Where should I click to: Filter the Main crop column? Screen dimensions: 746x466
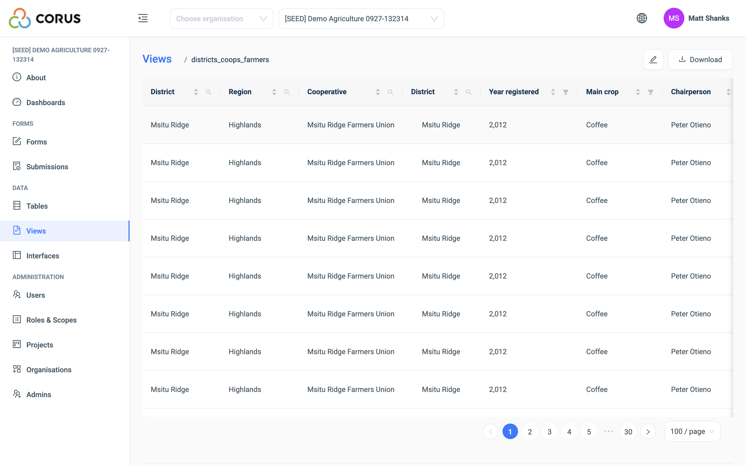click(x=650, y=92)
